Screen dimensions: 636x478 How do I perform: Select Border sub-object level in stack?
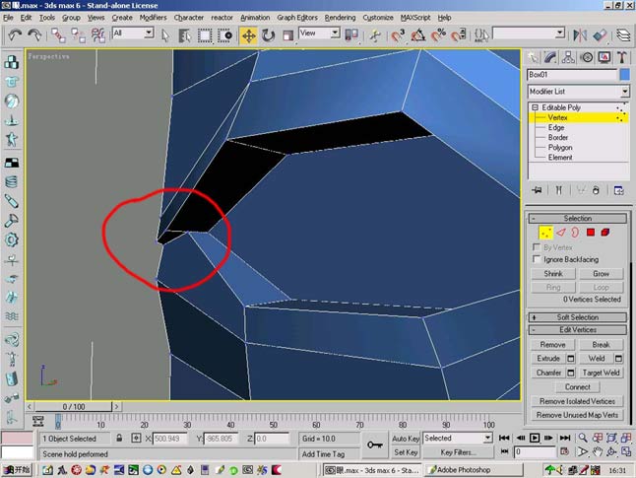click(557, 137)
